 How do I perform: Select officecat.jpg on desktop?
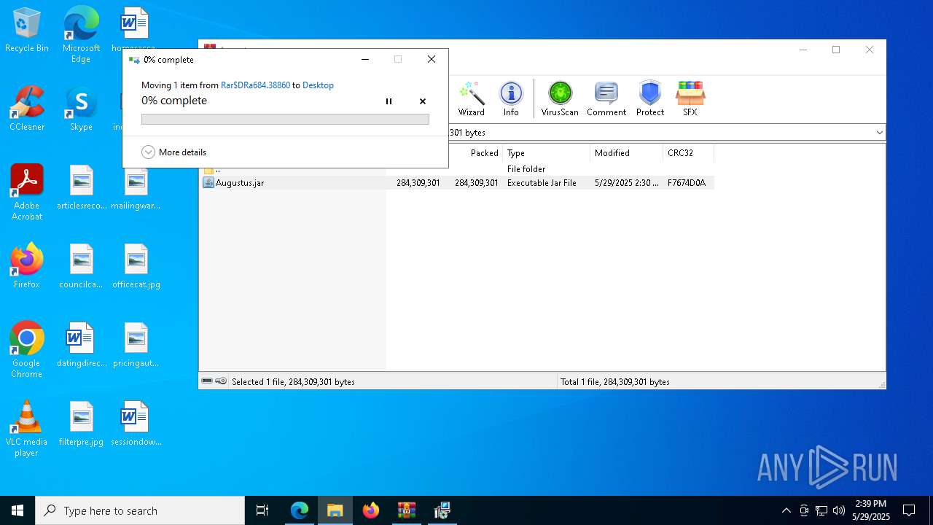pyautogui.click(x=136, y=266)
